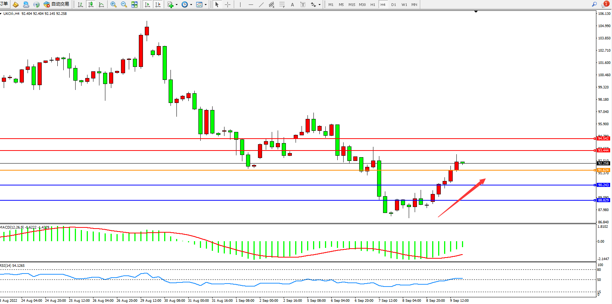The height and width of the screenshot is (304, 612).
Task: Click the Zoom Out magnifier icon
Action: 124,4
